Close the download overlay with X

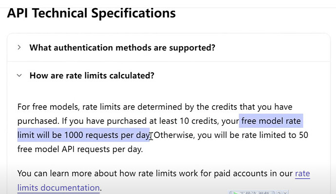click(x=285, y=193)
